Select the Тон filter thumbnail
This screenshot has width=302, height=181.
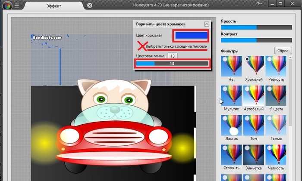(254, 126)
